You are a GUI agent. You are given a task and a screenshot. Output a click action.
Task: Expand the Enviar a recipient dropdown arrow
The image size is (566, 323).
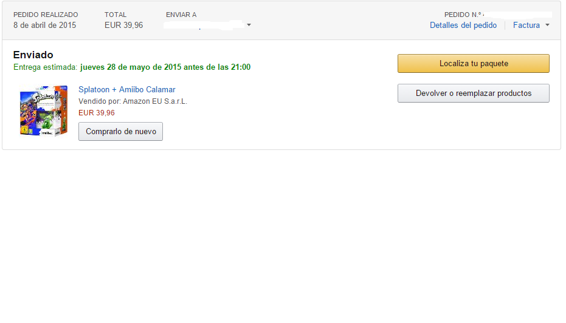249,25
